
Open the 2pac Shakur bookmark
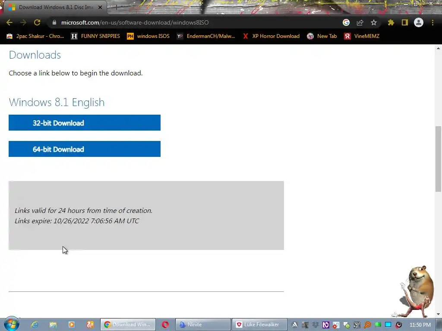pyautogui.click(x=35, y=36)
